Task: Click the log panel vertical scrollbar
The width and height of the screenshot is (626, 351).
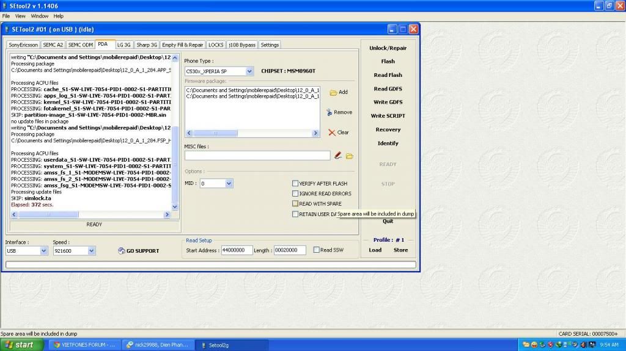Action: 174,132
